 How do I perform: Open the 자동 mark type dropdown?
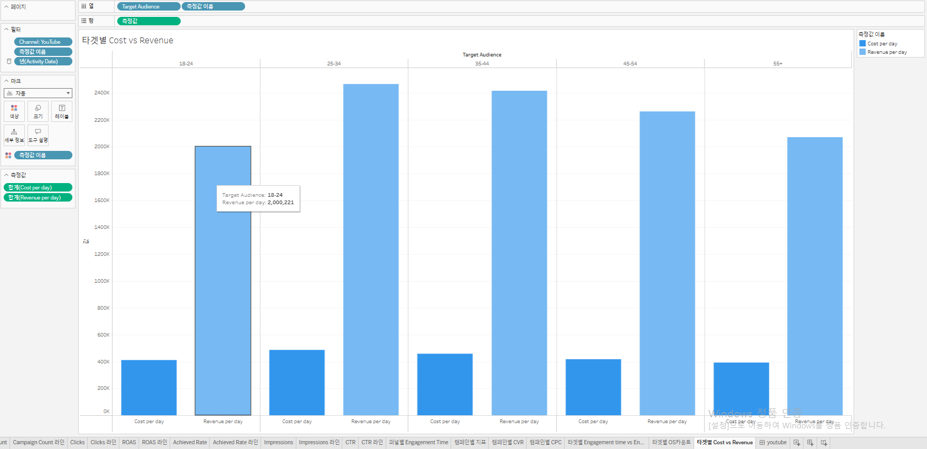coord(38,93)
